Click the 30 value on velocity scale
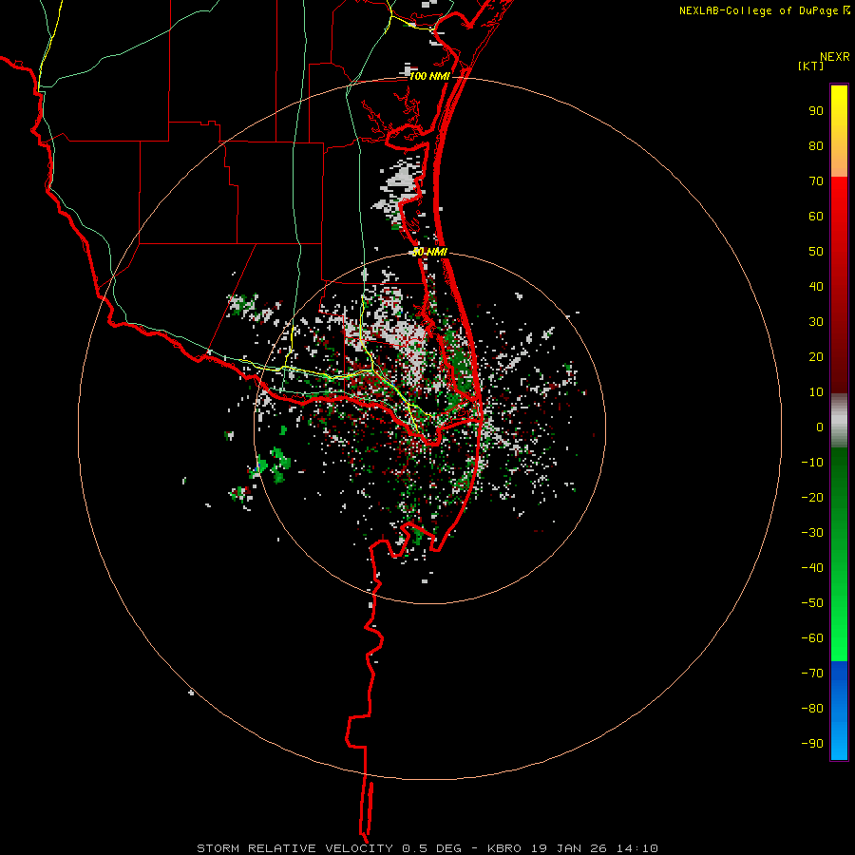 [x=816, y=322]
